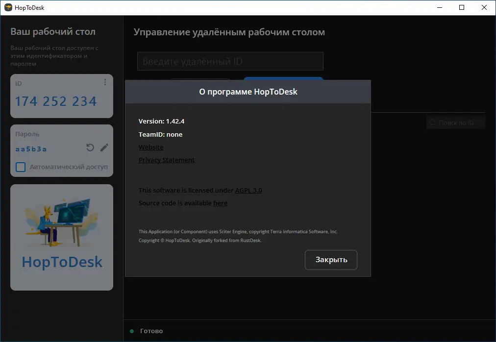Click the Готово status text
This screenshot has height=342, width=496.
pos(151,331)
